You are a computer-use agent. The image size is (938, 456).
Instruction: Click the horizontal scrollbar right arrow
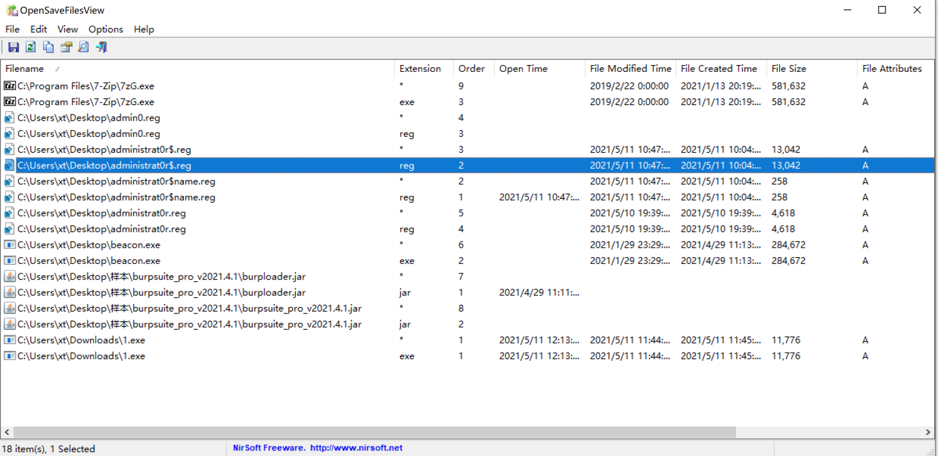point(928,432)
